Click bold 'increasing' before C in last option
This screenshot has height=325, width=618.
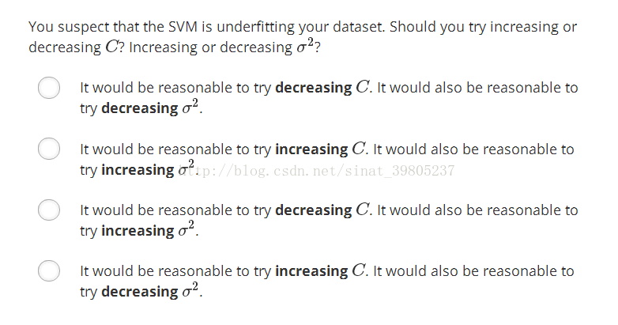(311, 271)
